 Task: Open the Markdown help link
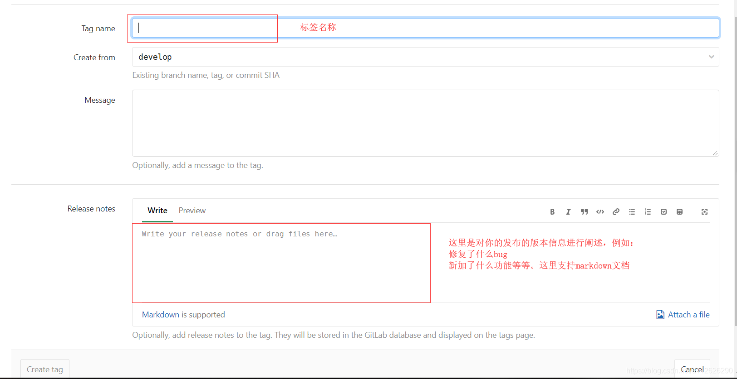[x=161, y=315]
